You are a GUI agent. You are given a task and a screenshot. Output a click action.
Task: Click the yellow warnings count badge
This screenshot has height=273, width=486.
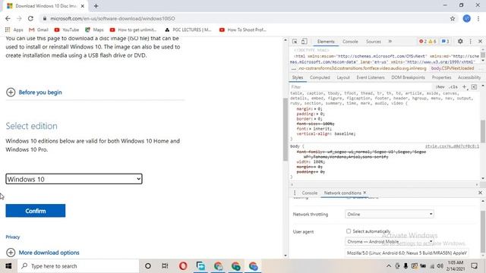point(432,41)
